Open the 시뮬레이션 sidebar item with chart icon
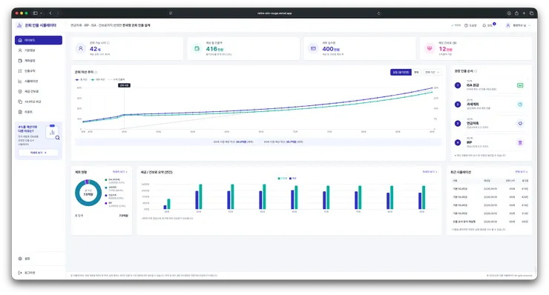Viewport: 549px width, 295px height. click(x=39, y=82)
